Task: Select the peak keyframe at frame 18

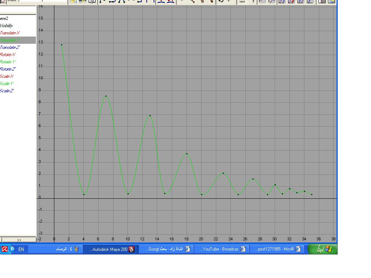Action: coord(187,153)
